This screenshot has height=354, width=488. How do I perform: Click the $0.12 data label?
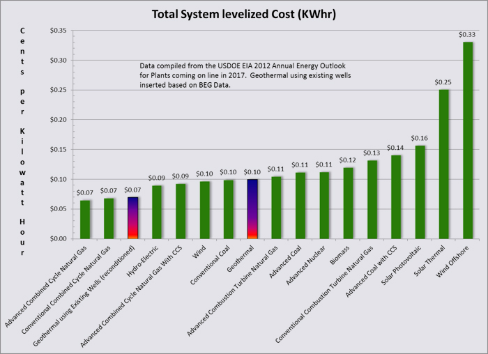(347, 160)
